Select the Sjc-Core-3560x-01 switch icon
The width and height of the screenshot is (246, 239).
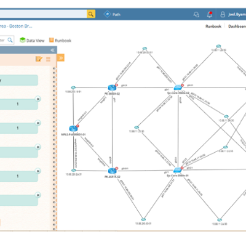(x=178, y=170)
